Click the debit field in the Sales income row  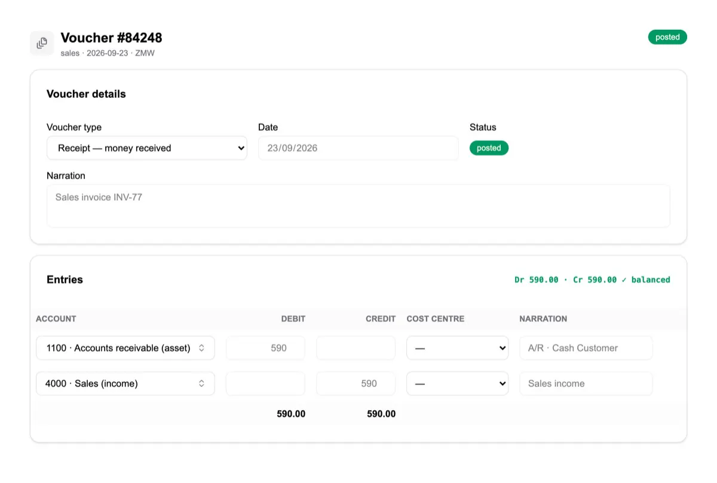[x=265, y=384]
